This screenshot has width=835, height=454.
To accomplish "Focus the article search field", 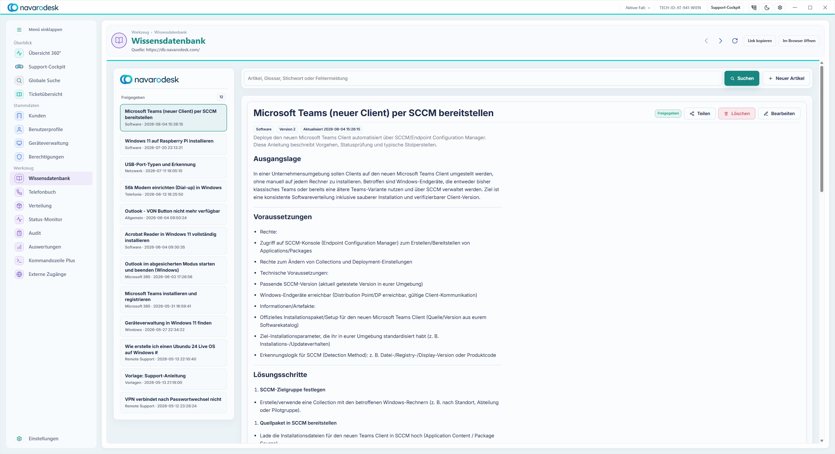I will (x=483, y=78).
